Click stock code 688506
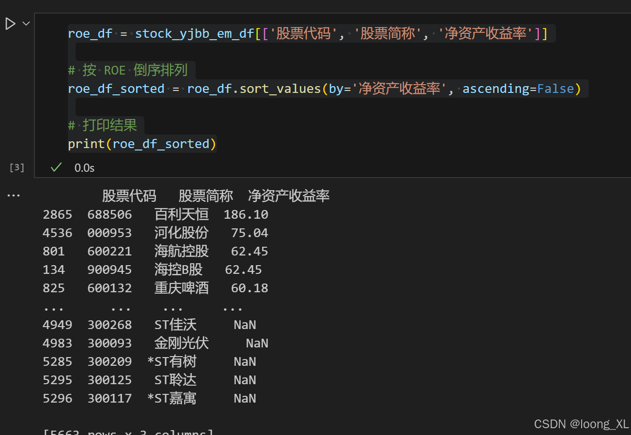 tap(109, 214)
